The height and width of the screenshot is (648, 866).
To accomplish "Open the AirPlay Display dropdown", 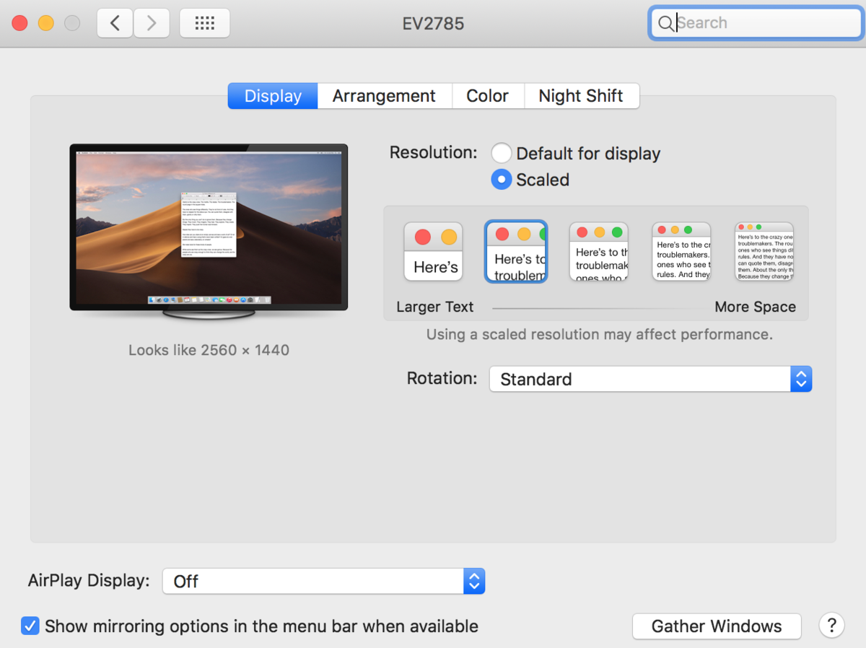I will pos(323,581).
